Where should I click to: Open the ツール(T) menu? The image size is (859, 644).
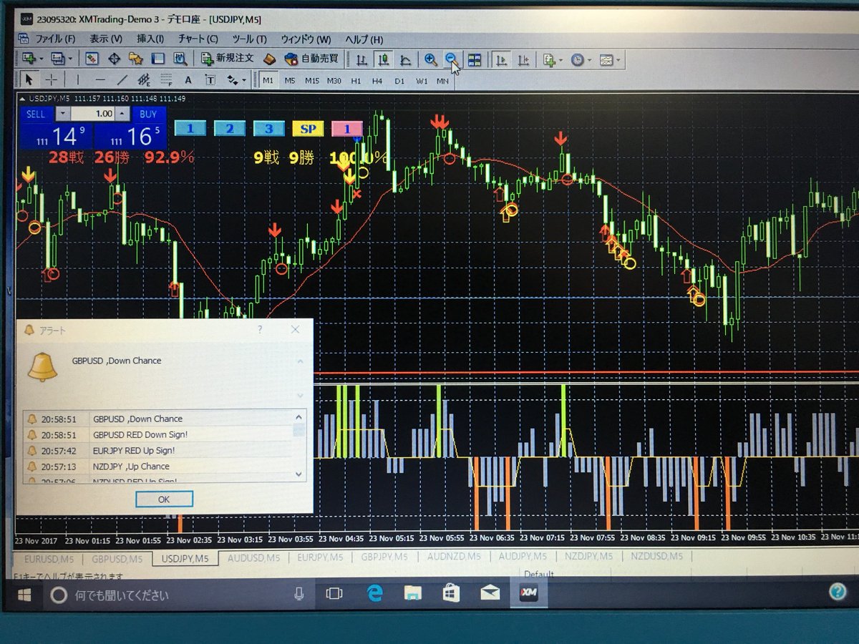click(249, 39)
